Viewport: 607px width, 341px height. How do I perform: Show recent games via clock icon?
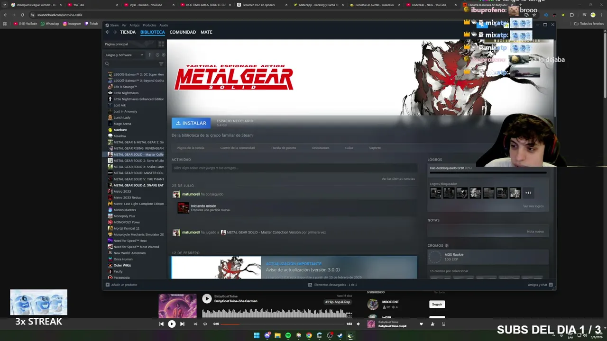pyautogui.click(x=157, y=55)
